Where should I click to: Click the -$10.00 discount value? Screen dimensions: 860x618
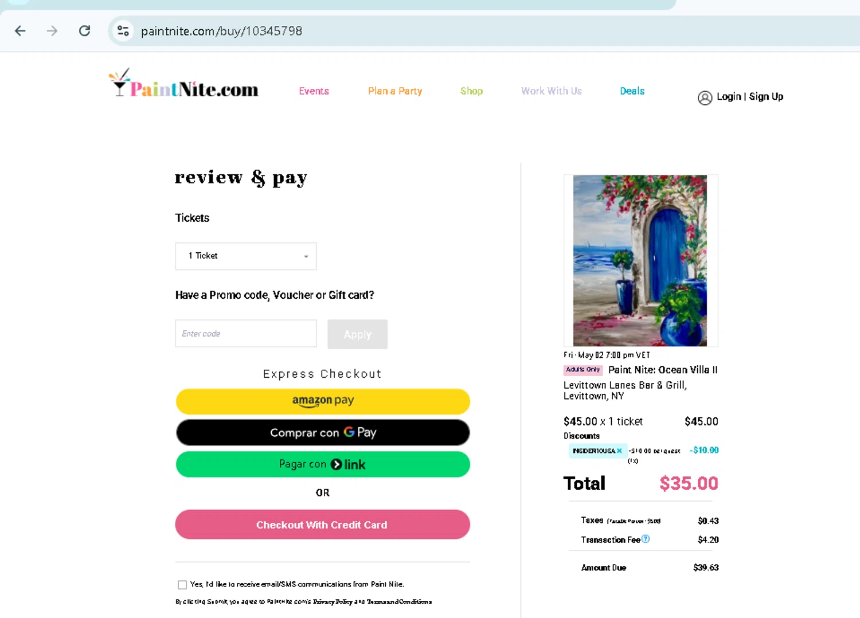coord(704,451)
